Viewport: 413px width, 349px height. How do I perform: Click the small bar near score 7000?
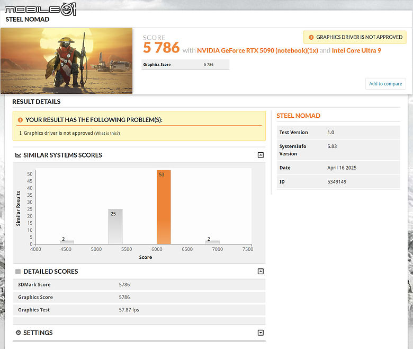click(x=212, y=242)
